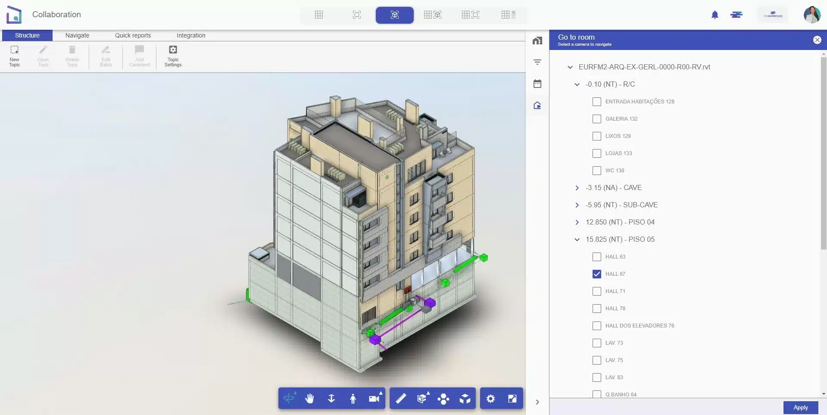The width and height of the screenshot is (827, 415).
Task: Activate the Pan hand tool
Action: click(x=310, y=398)
